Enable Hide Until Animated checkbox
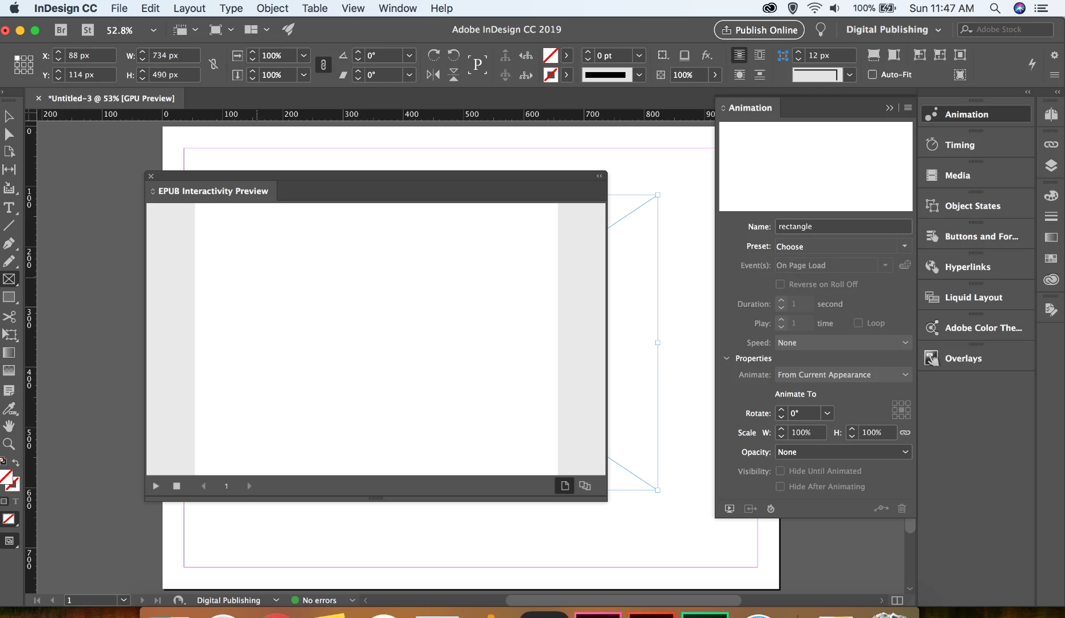The height and width of the screenshot is (618, 1065). pos(780,471)
